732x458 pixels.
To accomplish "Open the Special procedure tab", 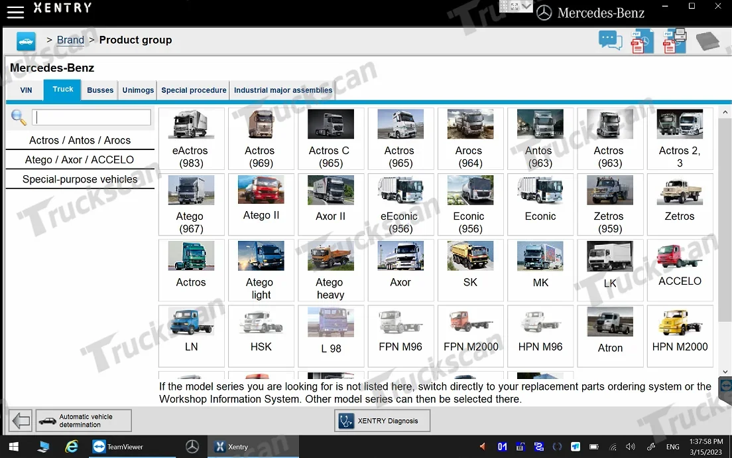I will coord(194,90).
